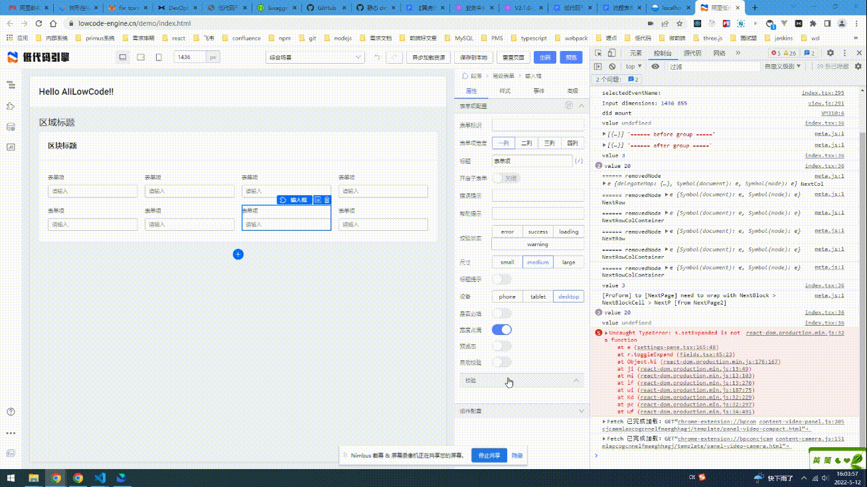Open the 综合场景 scenario dropdown
Viewport: 867px width, 487px height.
point(315,57)
